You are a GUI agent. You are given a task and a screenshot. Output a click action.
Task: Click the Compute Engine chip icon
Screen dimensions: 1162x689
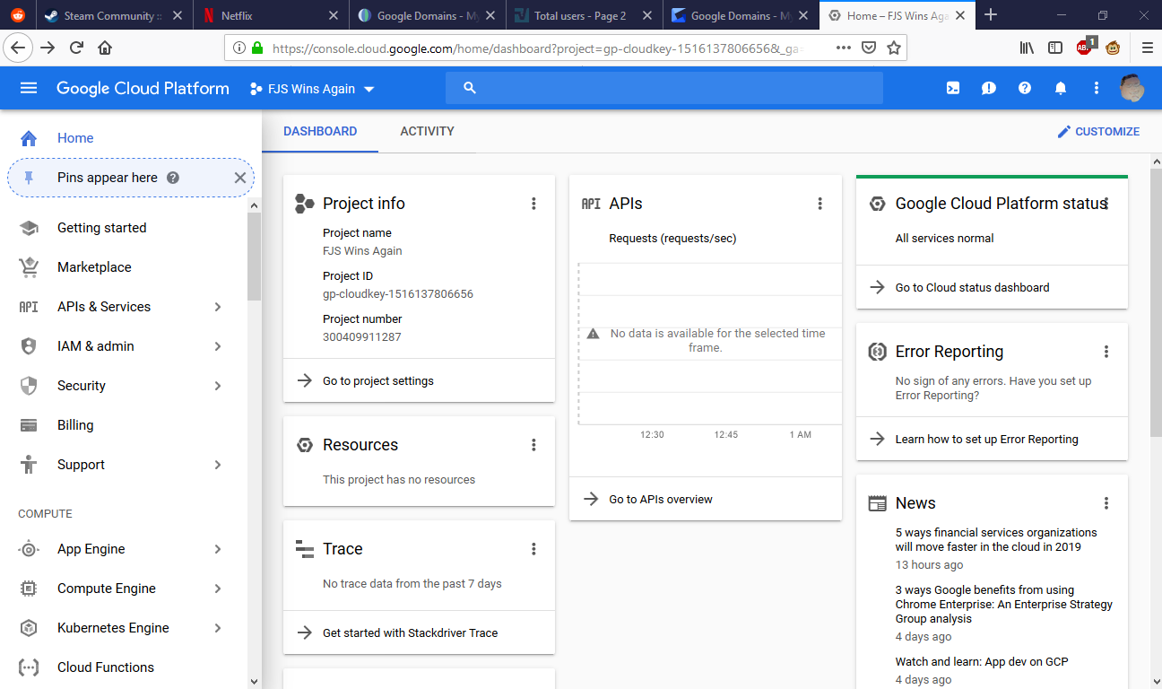click(x=29, y=589)
